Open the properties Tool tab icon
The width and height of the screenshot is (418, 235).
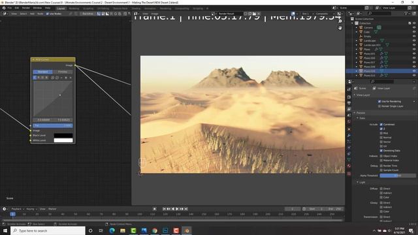349,90
